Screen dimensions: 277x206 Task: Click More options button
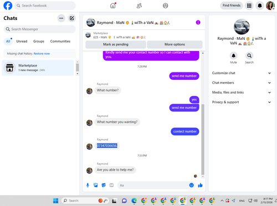pyautogui.click(x=175, y=44)
